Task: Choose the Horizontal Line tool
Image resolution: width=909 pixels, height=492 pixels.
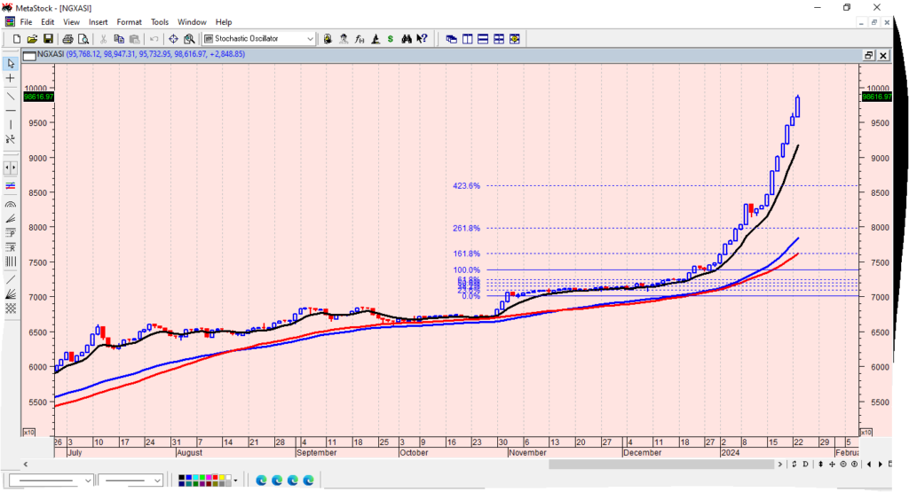Action: [x=11, y=110]
